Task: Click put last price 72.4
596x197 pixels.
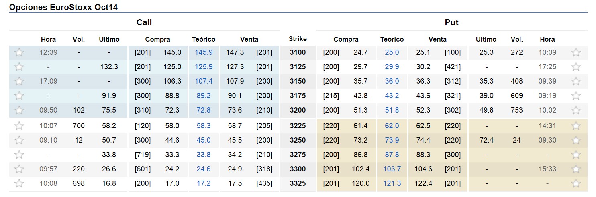Action: (x=486, y=140)
